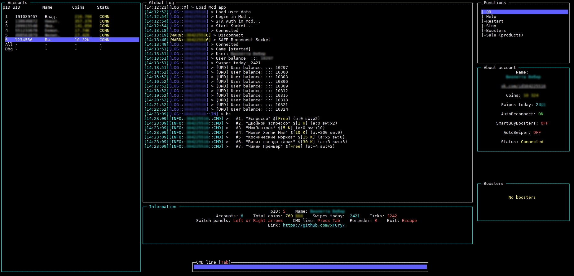The width and height of the screenshot is (574, 276).
Task: Click the Statu column header
Action: click(103, 7)
